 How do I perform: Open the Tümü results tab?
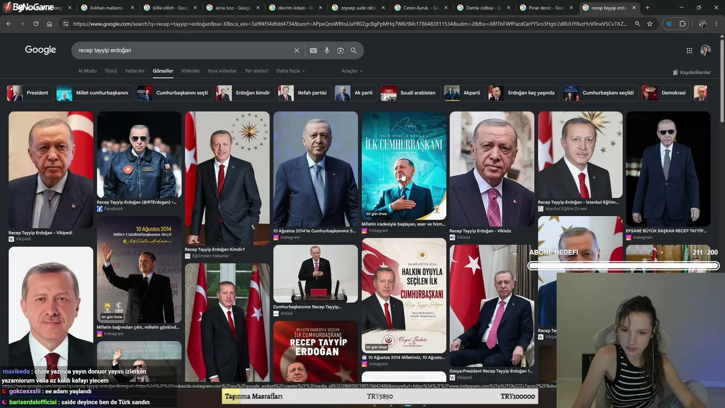tap(111, 71)
